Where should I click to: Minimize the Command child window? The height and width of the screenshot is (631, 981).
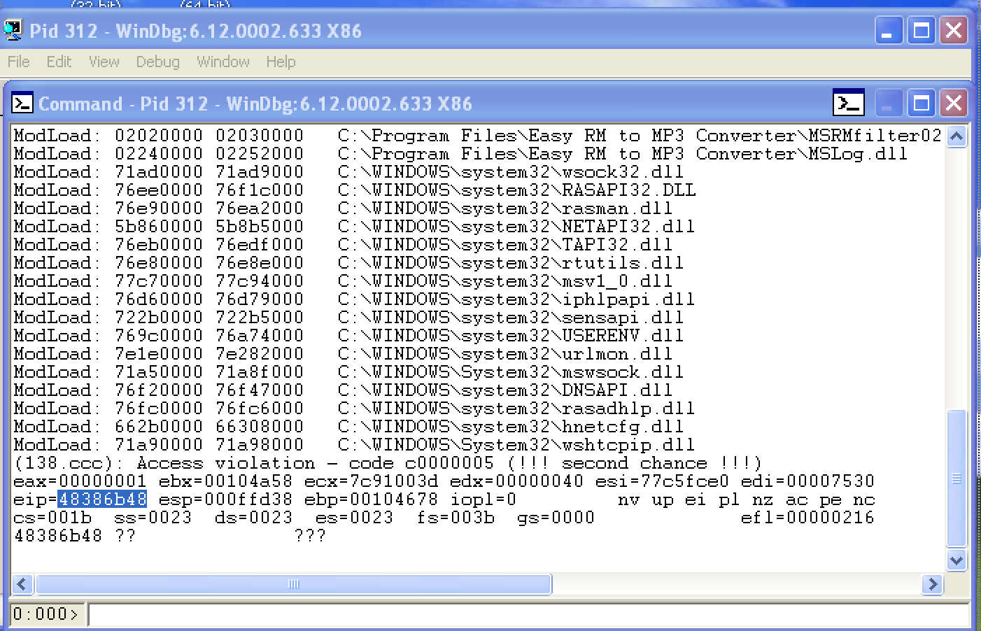pos(887,104)
